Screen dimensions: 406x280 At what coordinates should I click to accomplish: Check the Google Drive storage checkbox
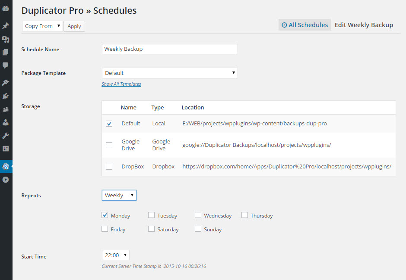click(x=109, y=145)
